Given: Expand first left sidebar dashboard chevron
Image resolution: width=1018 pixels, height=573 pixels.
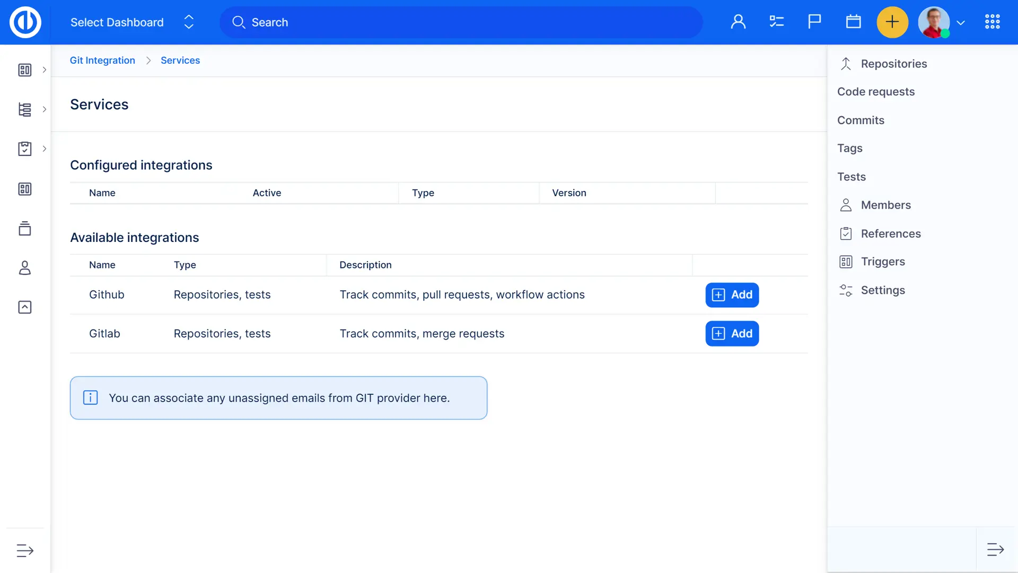Looking at the screenshot, I should point(45,70).
